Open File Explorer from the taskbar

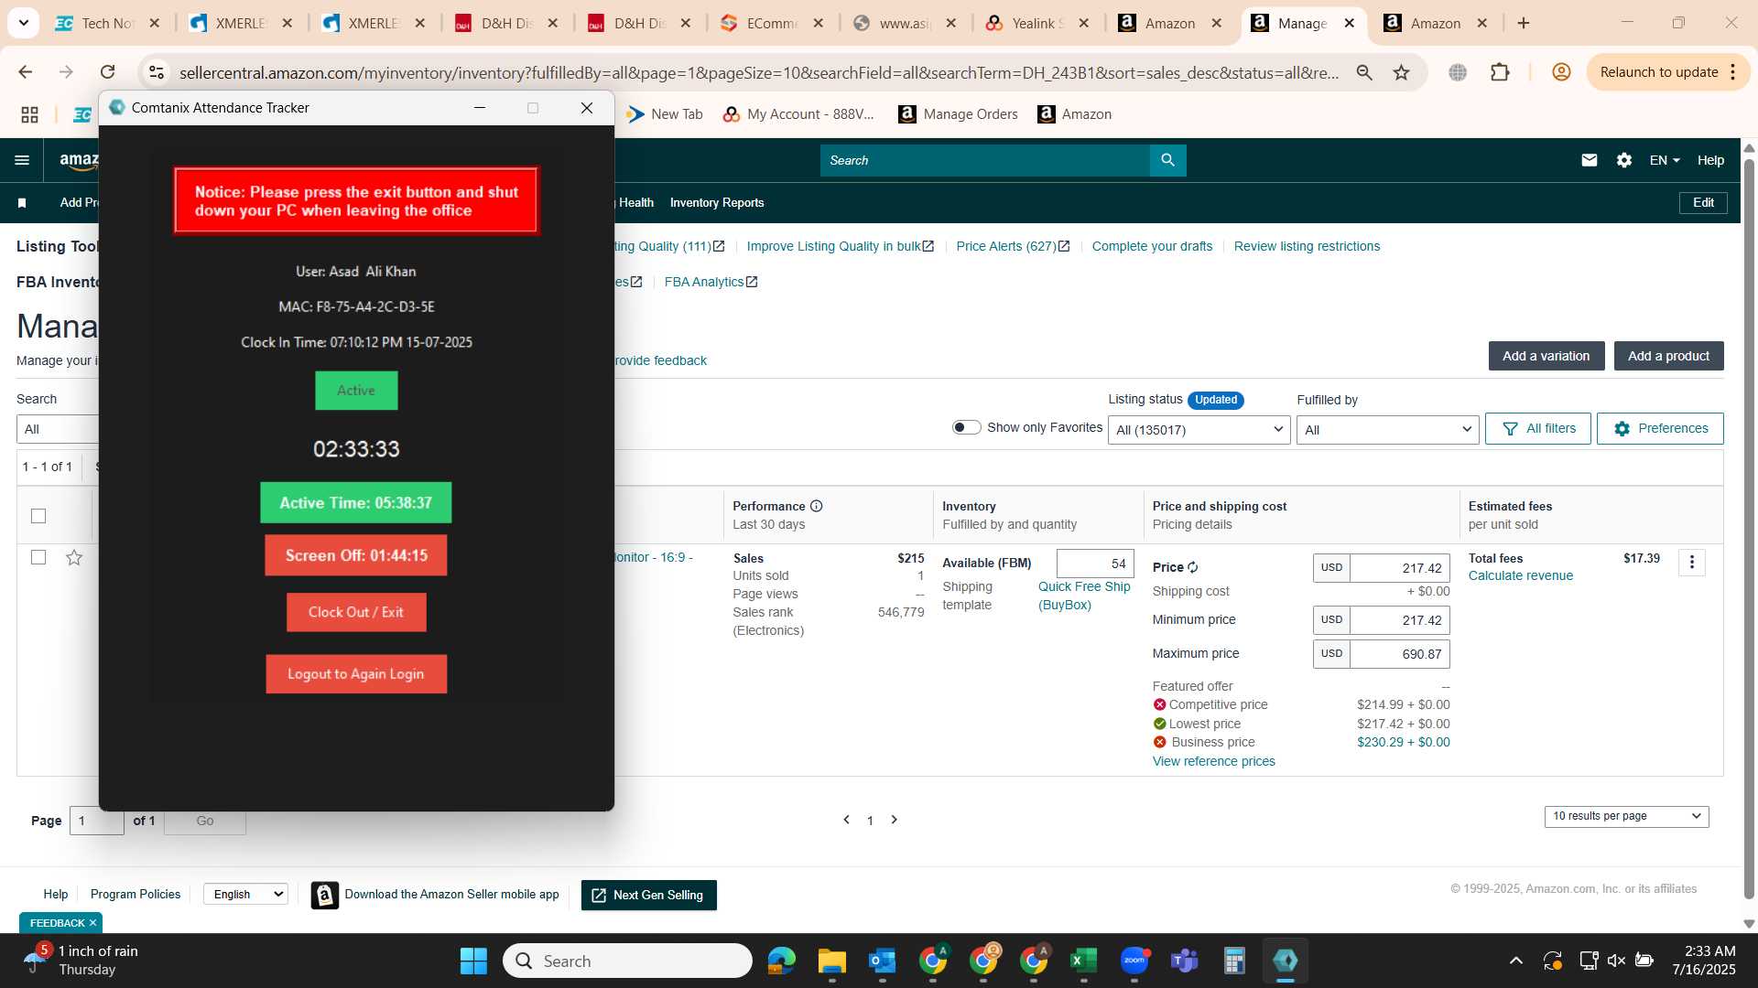click(831, 961)
